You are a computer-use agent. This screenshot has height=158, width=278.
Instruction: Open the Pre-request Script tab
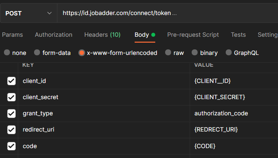click(x=193, y=35)
